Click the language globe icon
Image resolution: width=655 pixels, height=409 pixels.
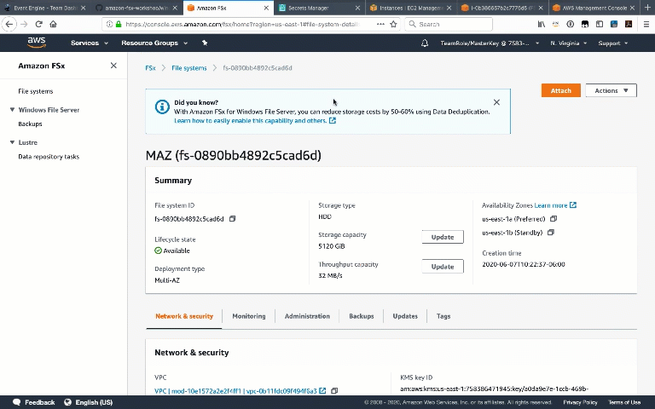tap(67, 402)
